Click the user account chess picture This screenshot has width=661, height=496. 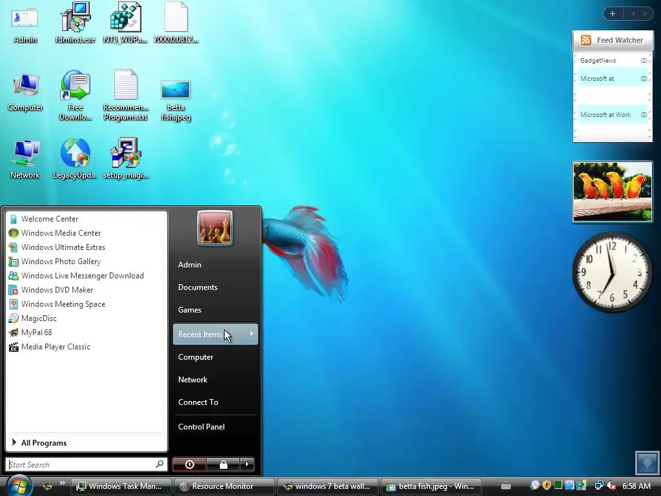coord(214,228)
